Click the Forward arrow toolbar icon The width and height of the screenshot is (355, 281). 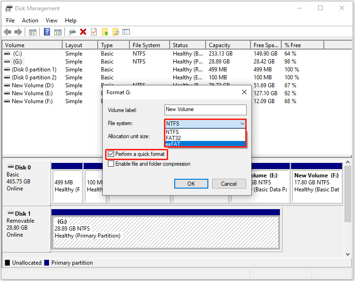[x=18, y=32]
